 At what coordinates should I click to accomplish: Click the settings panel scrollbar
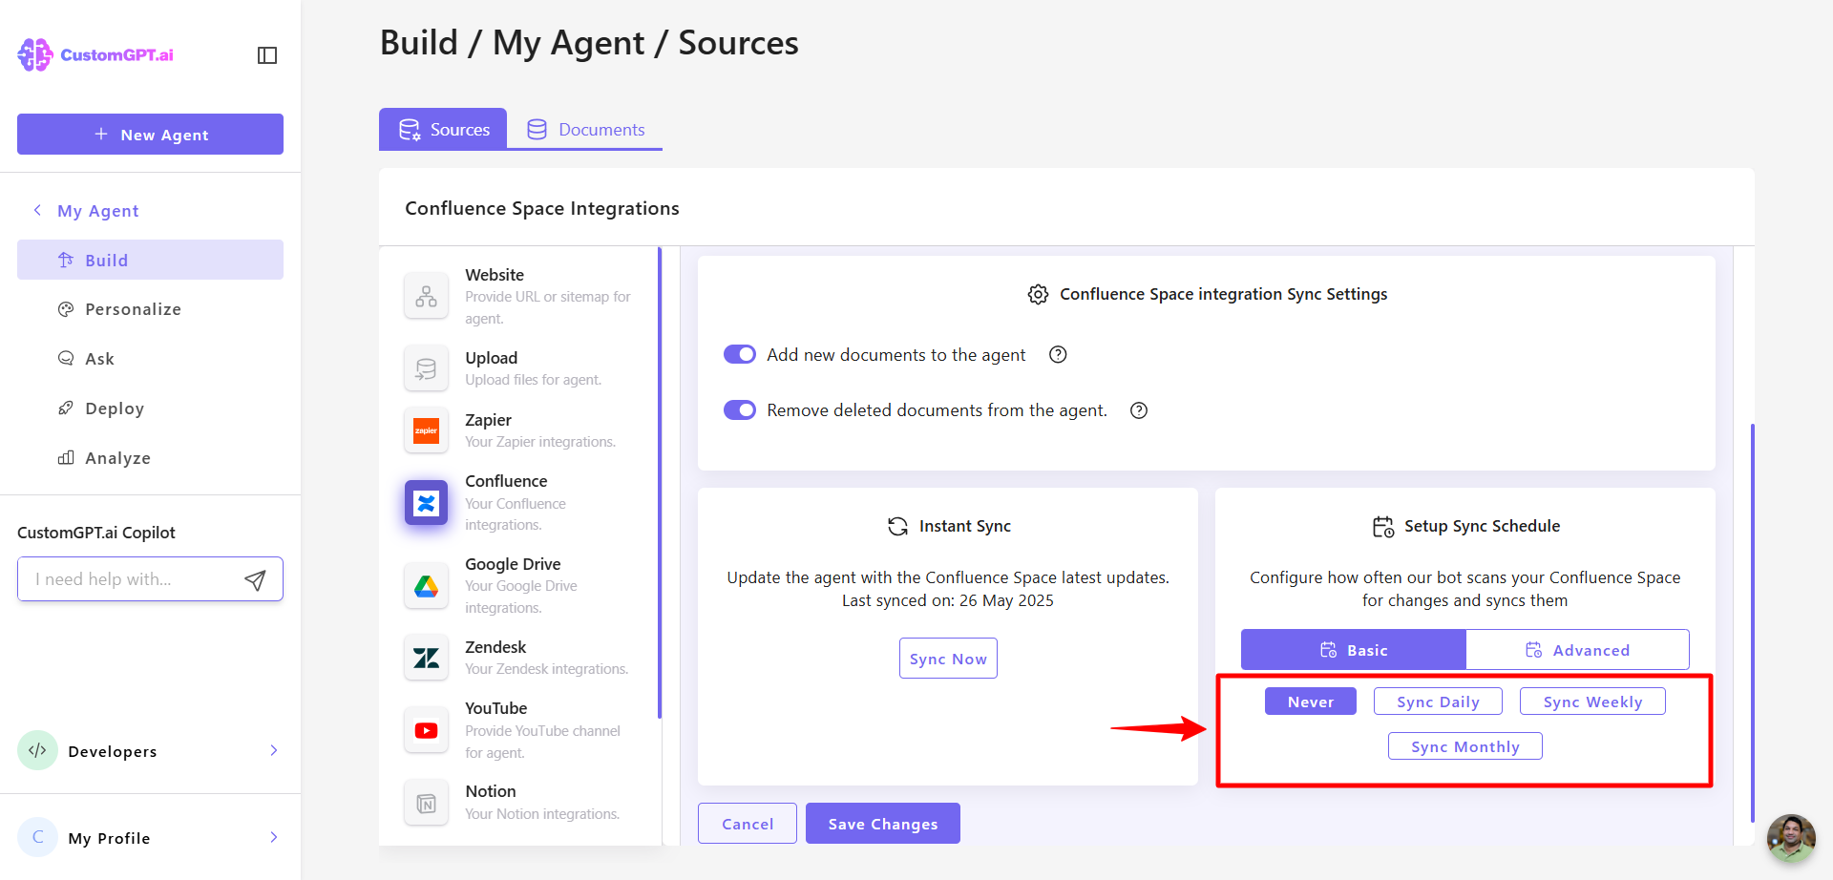click(1753, 622)
